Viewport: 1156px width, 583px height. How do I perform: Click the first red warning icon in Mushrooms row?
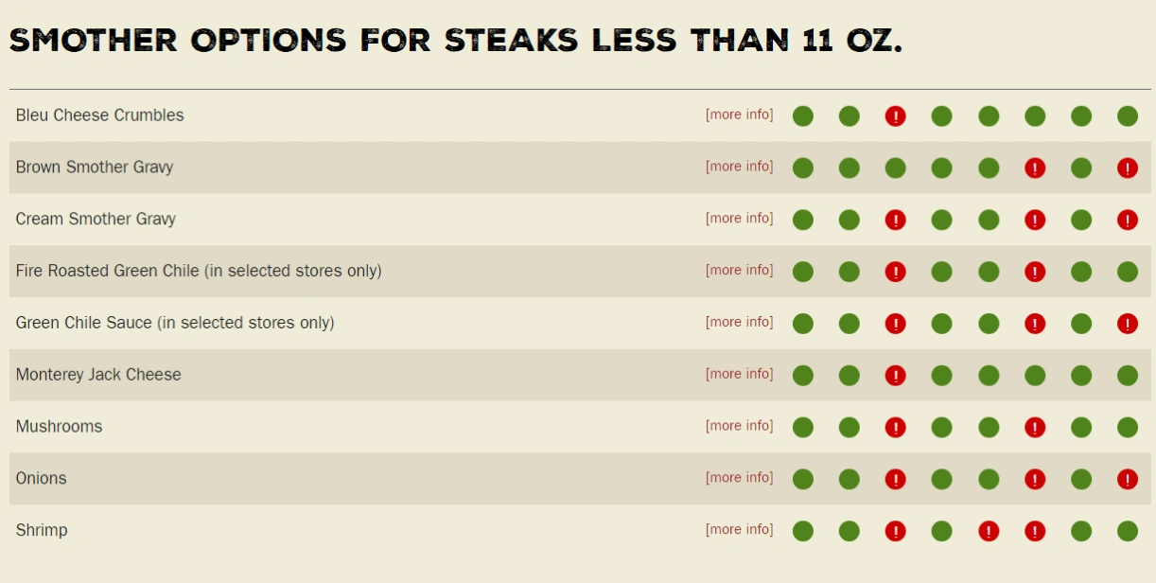pos(895,428)
